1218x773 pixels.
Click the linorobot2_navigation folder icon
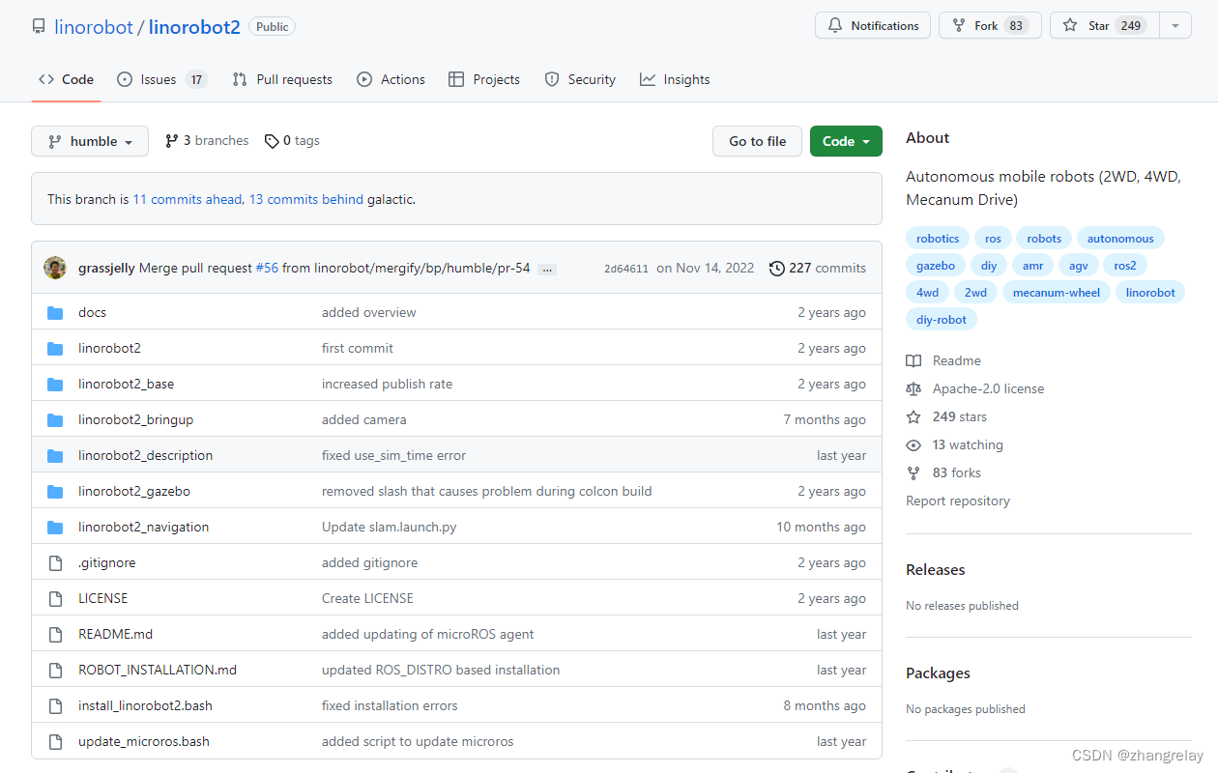coord(55,527)
